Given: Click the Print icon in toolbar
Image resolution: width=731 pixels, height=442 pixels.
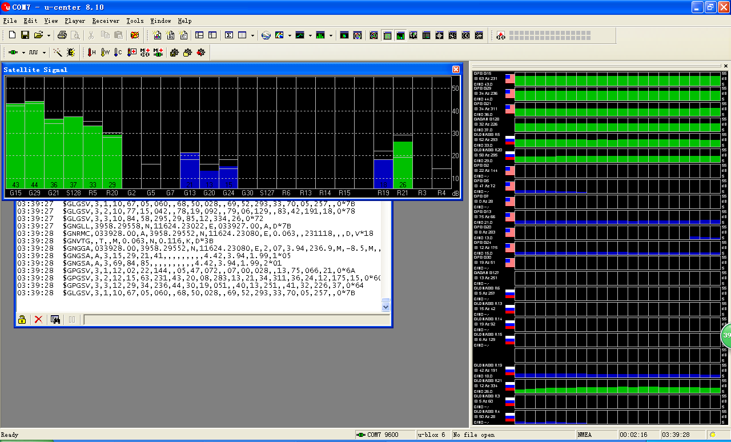Looking at the screenshot, I should pyautogui.click(x=62, y=35).
